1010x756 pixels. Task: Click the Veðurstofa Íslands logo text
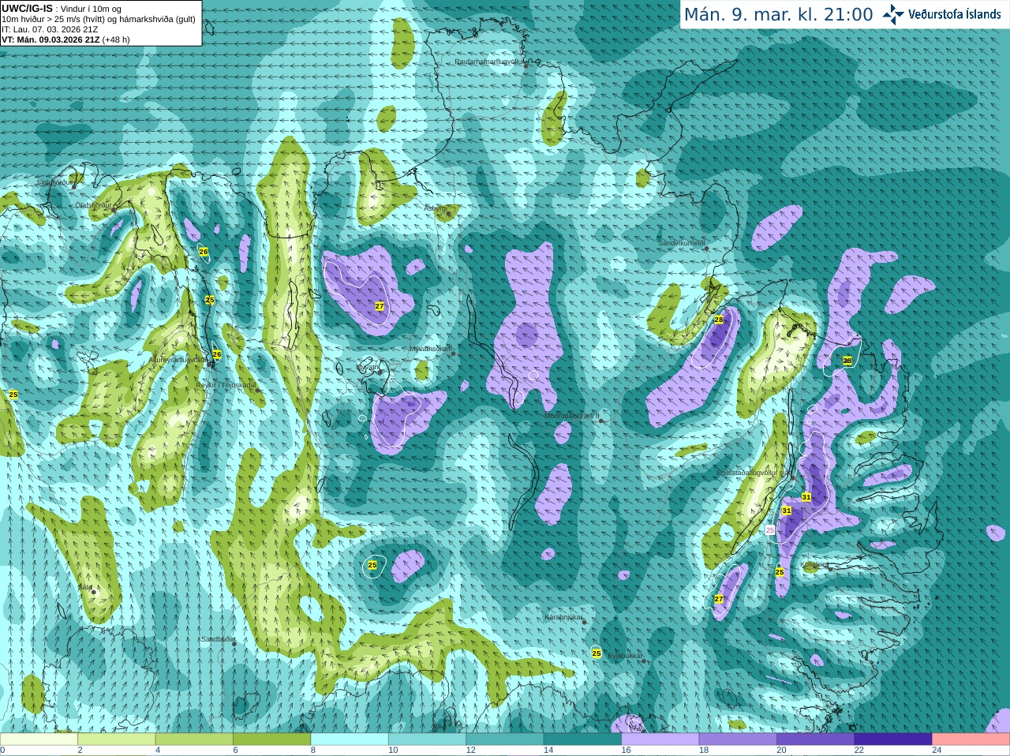point(955,14)
